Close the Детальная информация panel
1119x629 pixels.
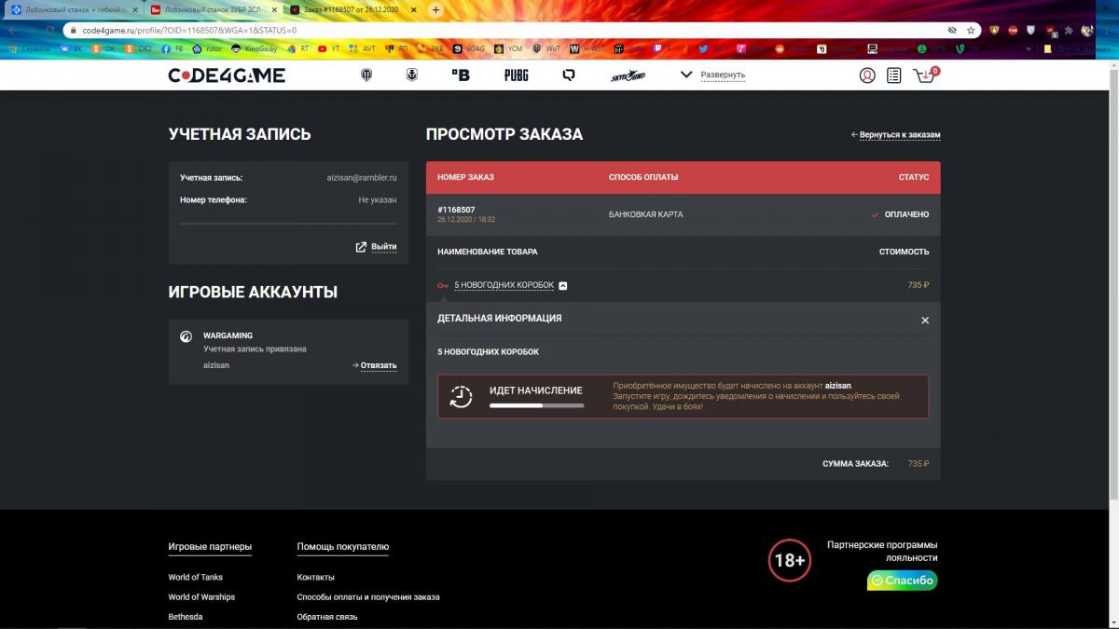coord(925,320)
